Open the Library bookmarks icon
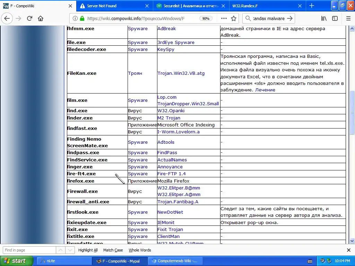The width and height of the screenshot is (355, 266). click(x=324, y=19)
